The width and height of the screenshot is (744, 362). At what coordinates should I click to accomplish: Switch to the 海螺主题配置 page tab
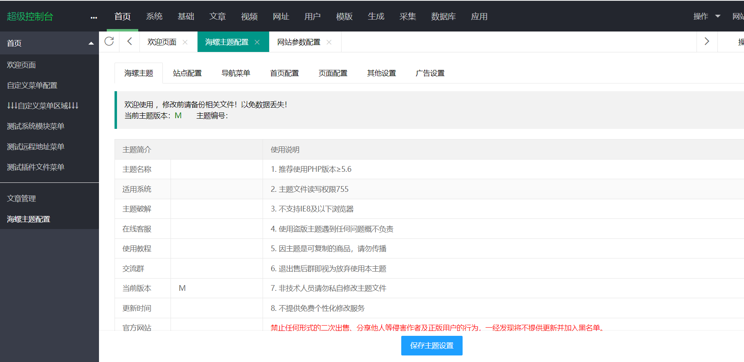click(227, 42)
